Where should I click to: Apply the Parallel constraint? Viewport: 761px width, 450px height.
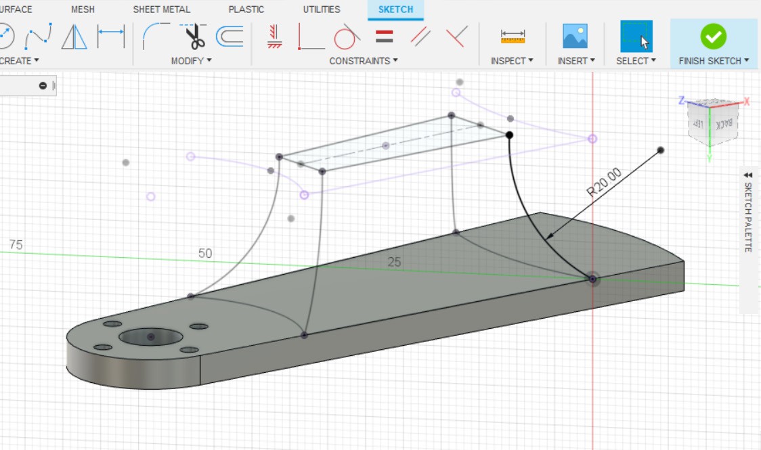coord(420,36)
